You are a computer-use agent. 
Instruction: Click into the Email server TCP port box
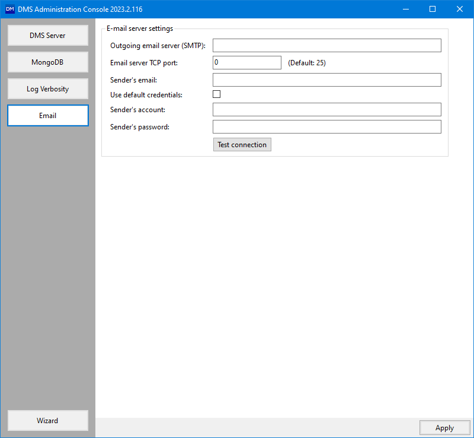246,62
